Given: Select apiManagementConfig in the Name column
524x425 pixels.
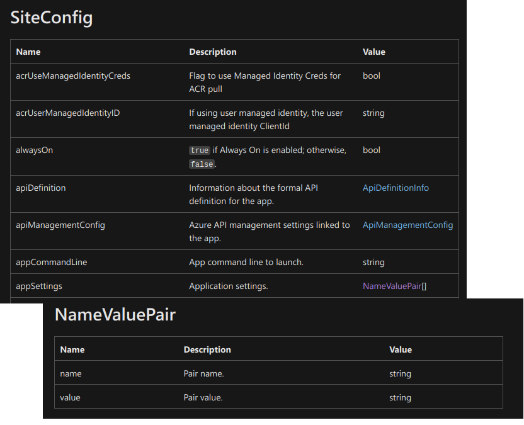Looking at the screenshot, I should point(60,225).
